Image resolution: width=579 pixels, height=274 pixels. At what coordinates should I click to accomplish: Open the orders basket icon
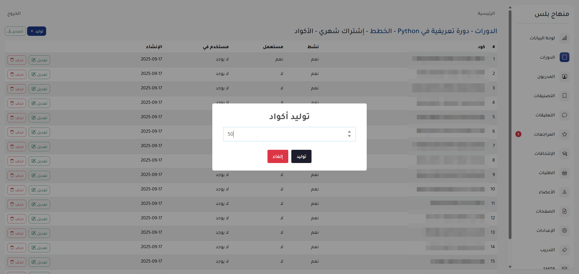(564, 173)
